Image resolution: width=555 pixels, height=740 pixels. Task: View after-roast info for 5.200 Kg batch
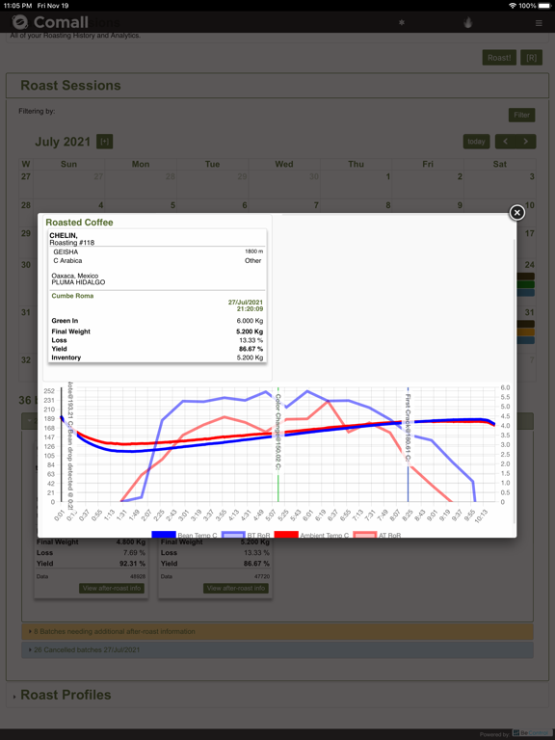236,588
